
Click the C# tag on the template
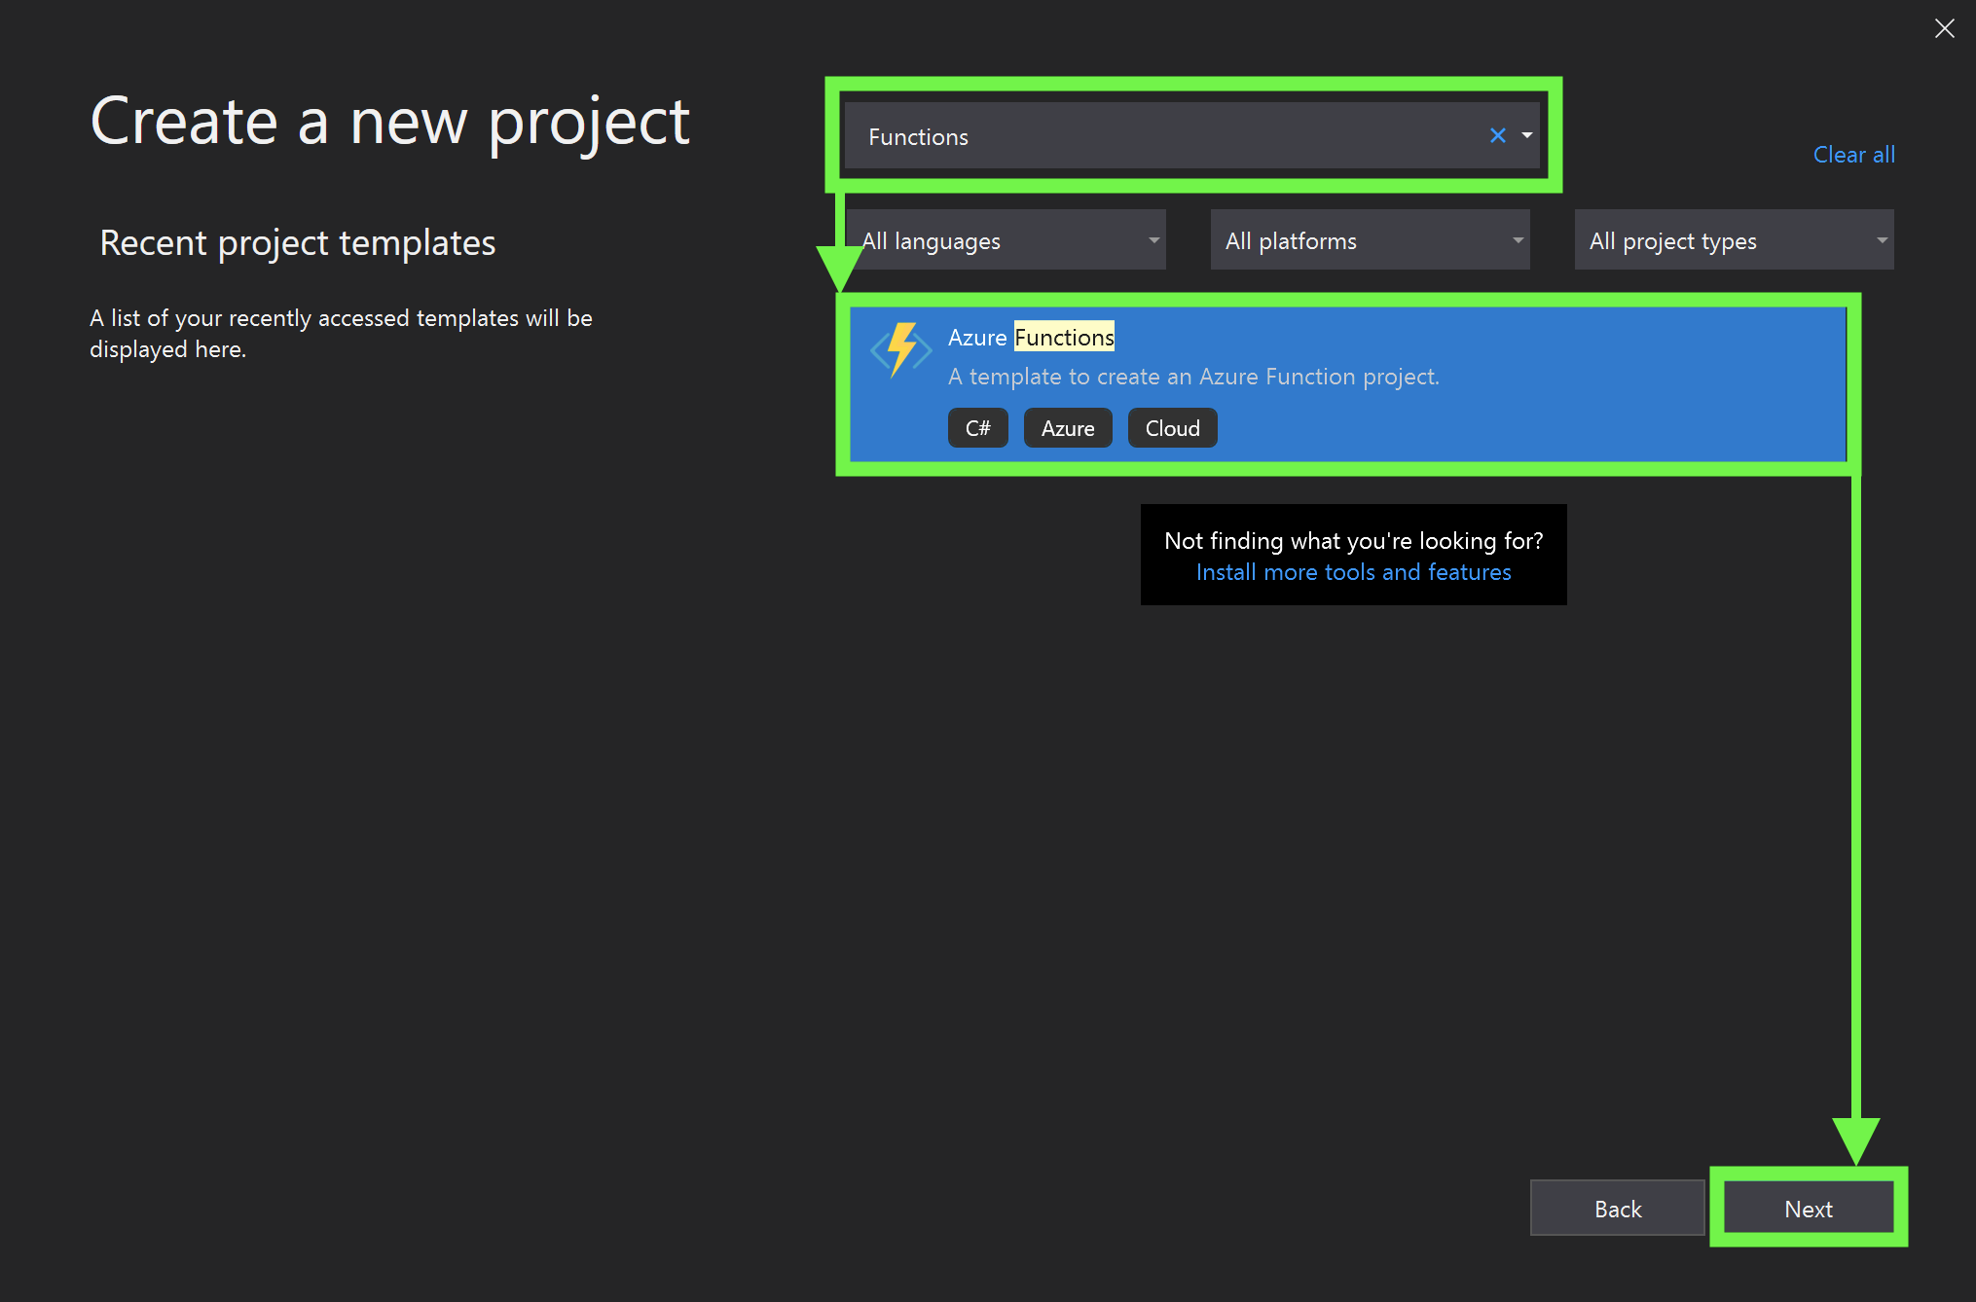(x=977, y=428)
